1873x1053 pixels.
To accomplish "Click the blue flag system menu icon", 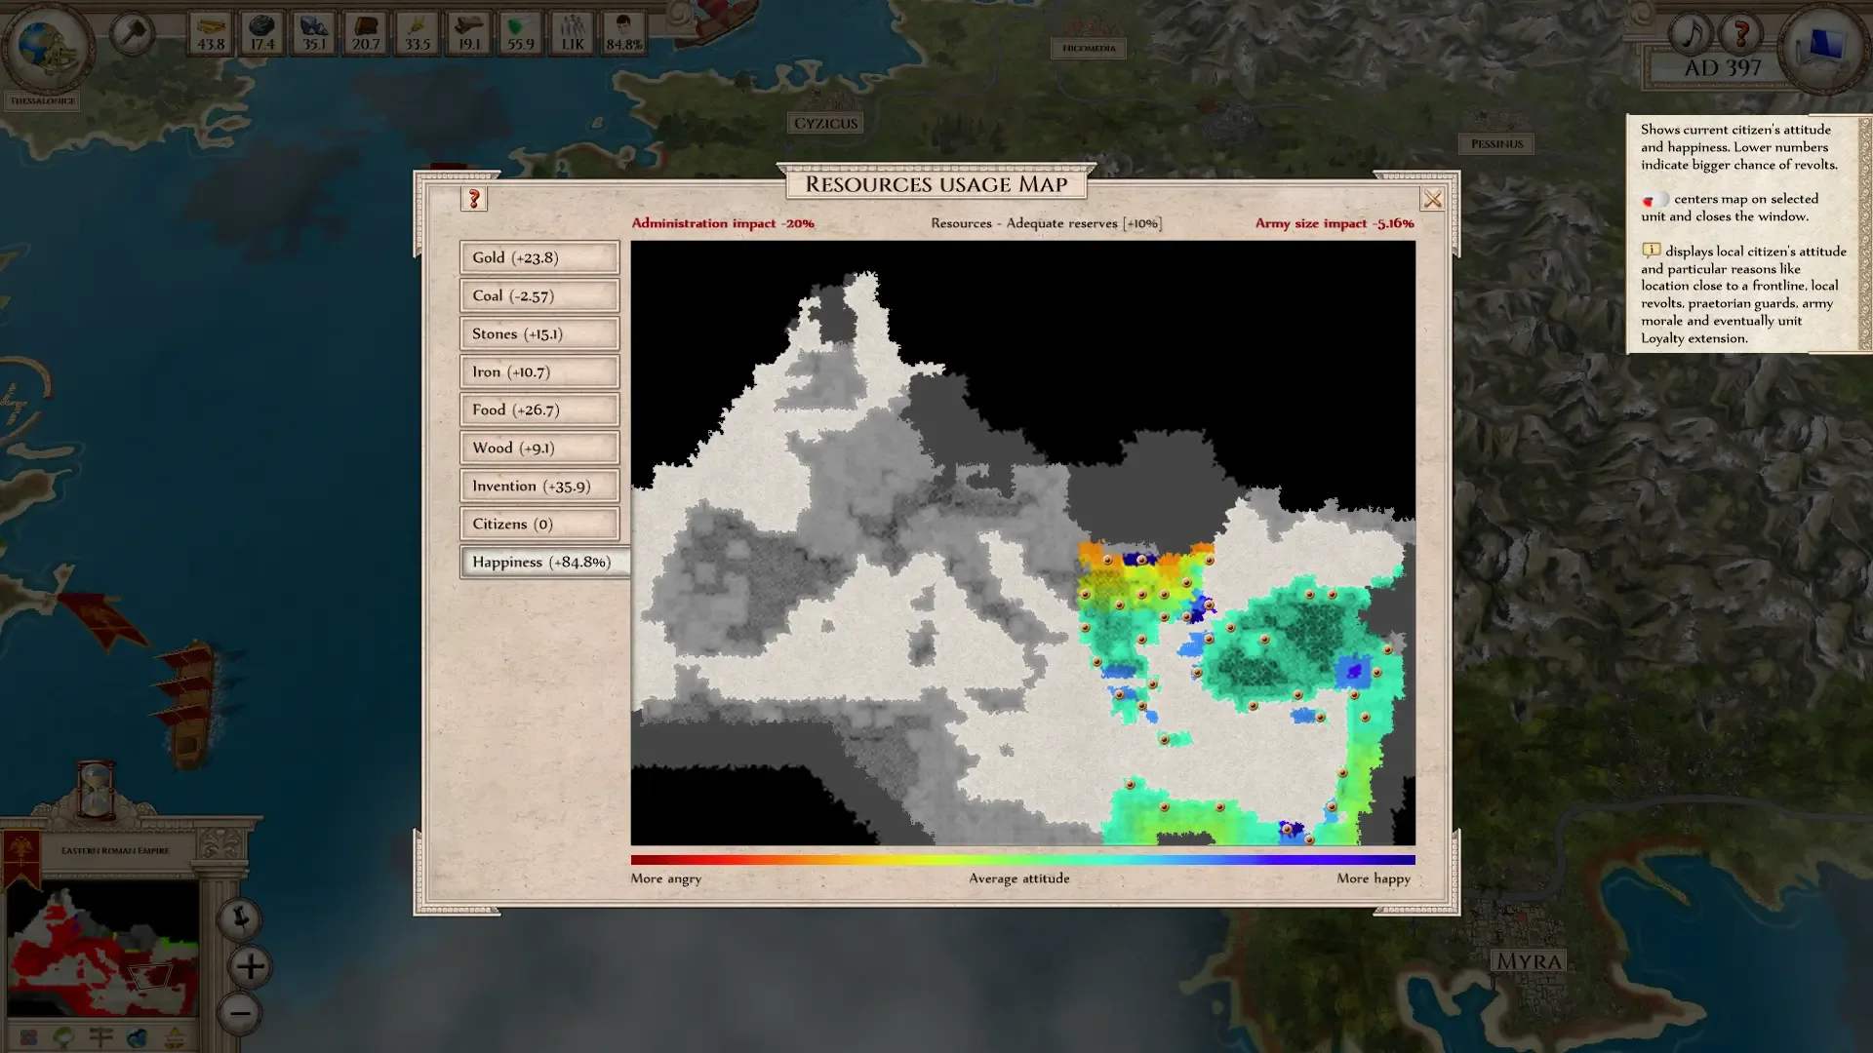I will [x=1822, y=46].
